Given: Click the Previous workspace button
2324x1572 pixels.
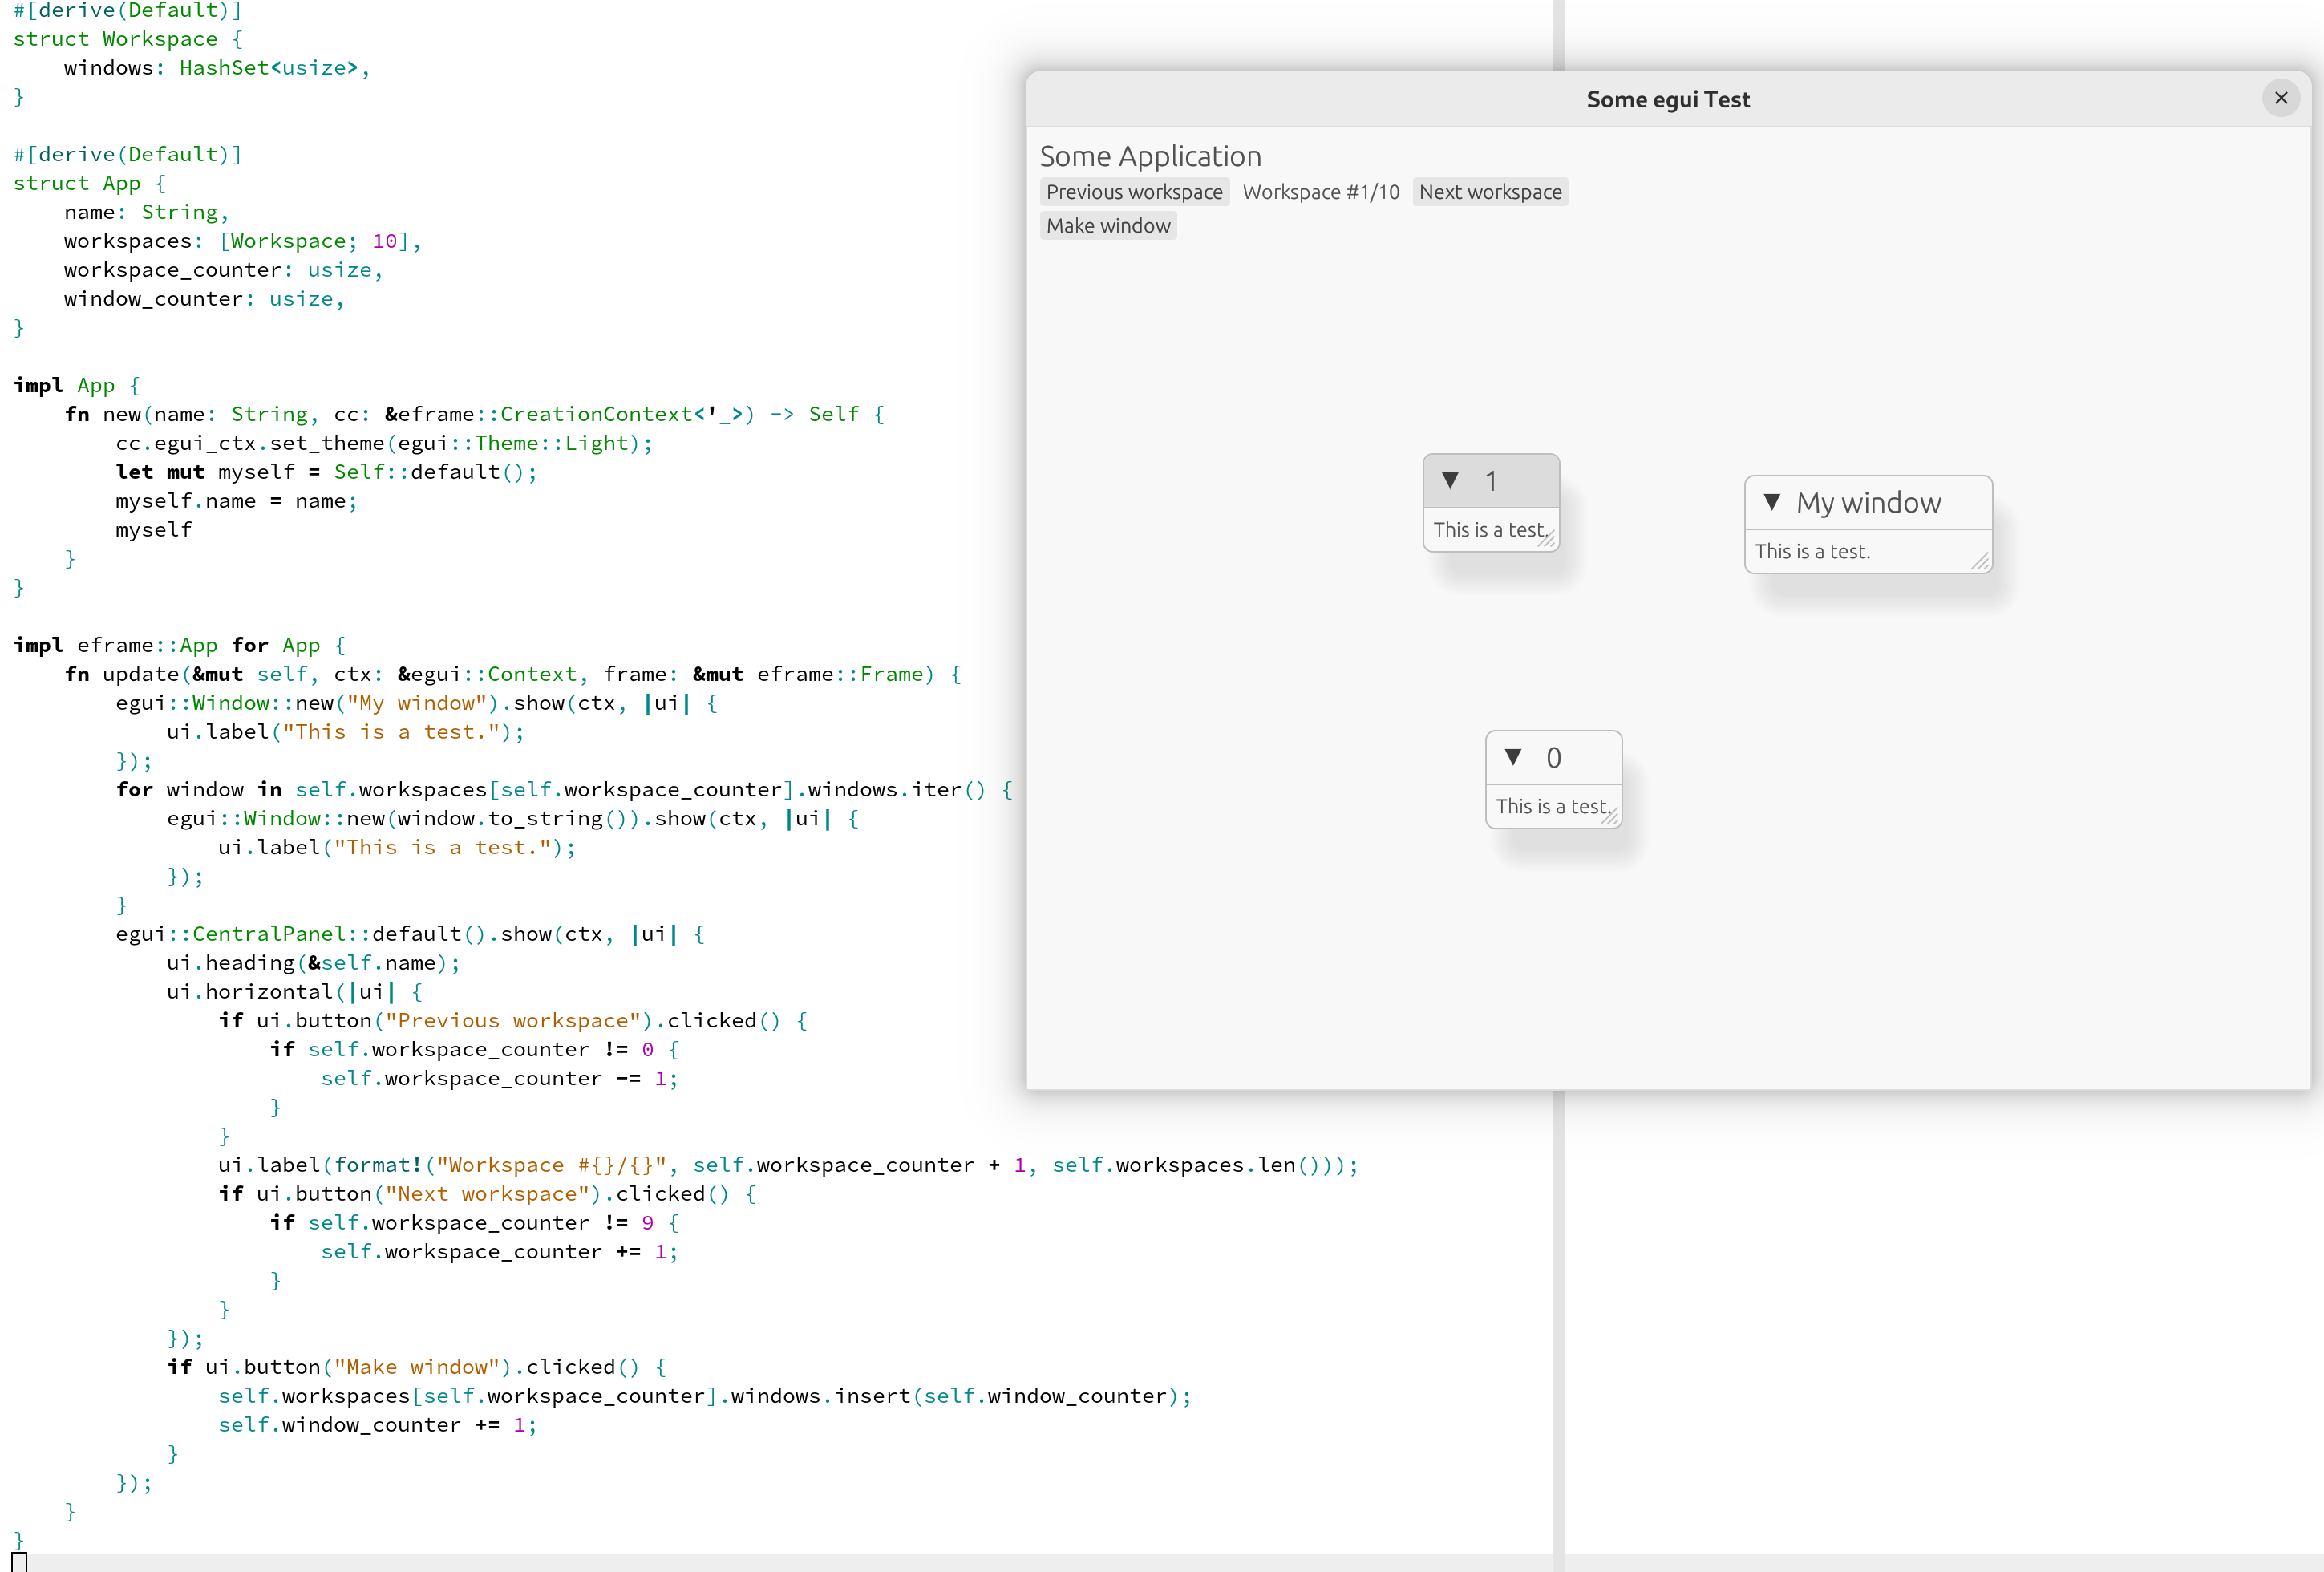Looking at the screenshot, I should coord(1134,192).
